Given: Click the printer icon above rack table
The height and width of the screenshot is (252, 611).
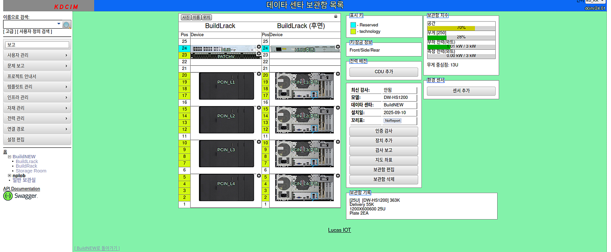Looking at the screenshot, I should coord(336,16).
